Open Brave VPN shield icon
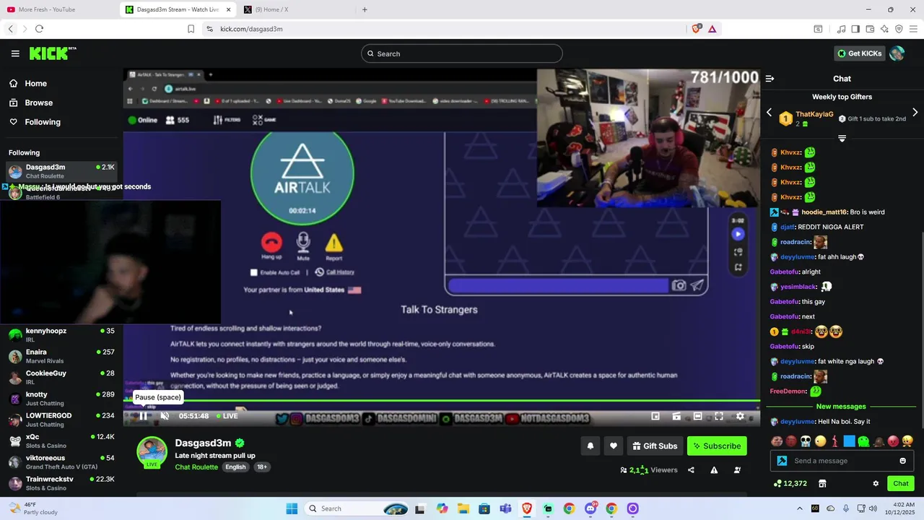Image resolution: width=924 pixels, height=520 pixels. tap(899, 29)
